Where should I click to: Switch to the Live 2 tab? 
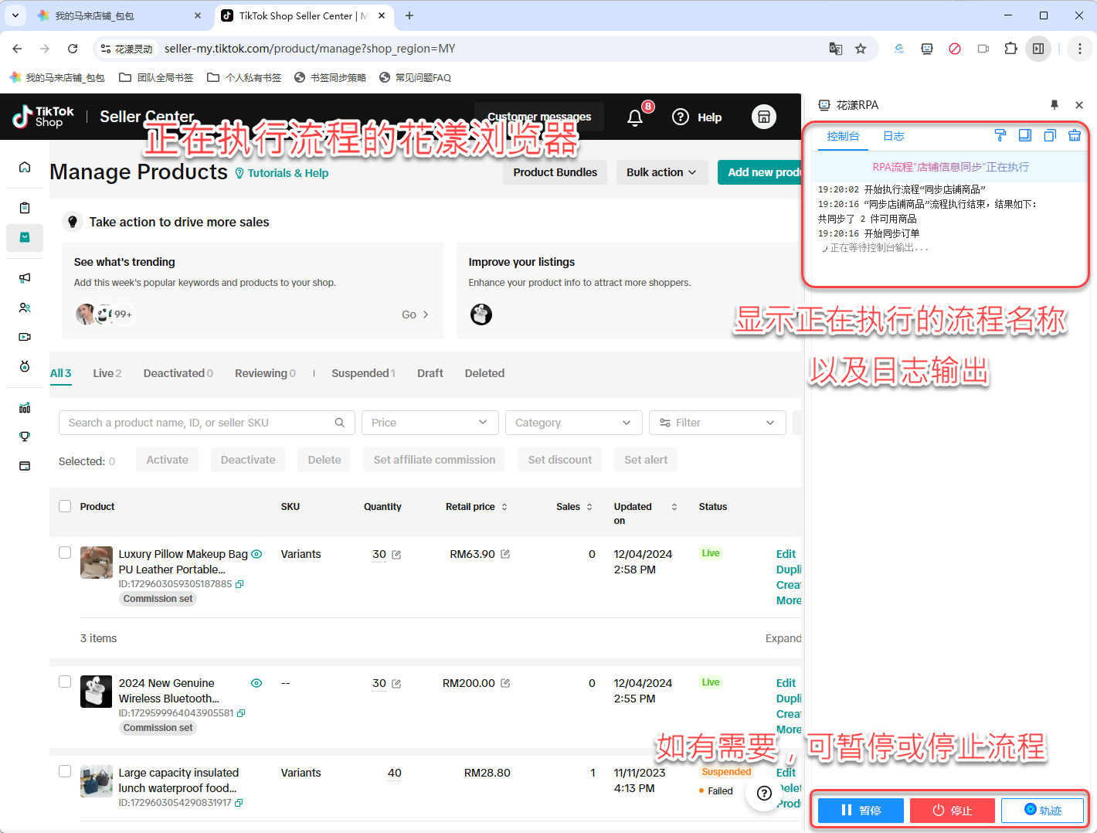pyautogui.click(x=107, y=373)
